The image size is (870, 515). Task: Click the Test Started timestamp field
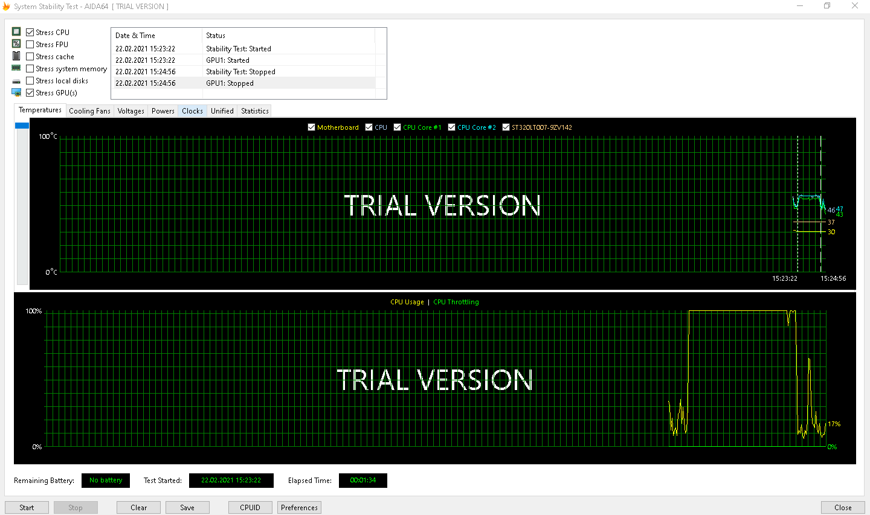231,481
